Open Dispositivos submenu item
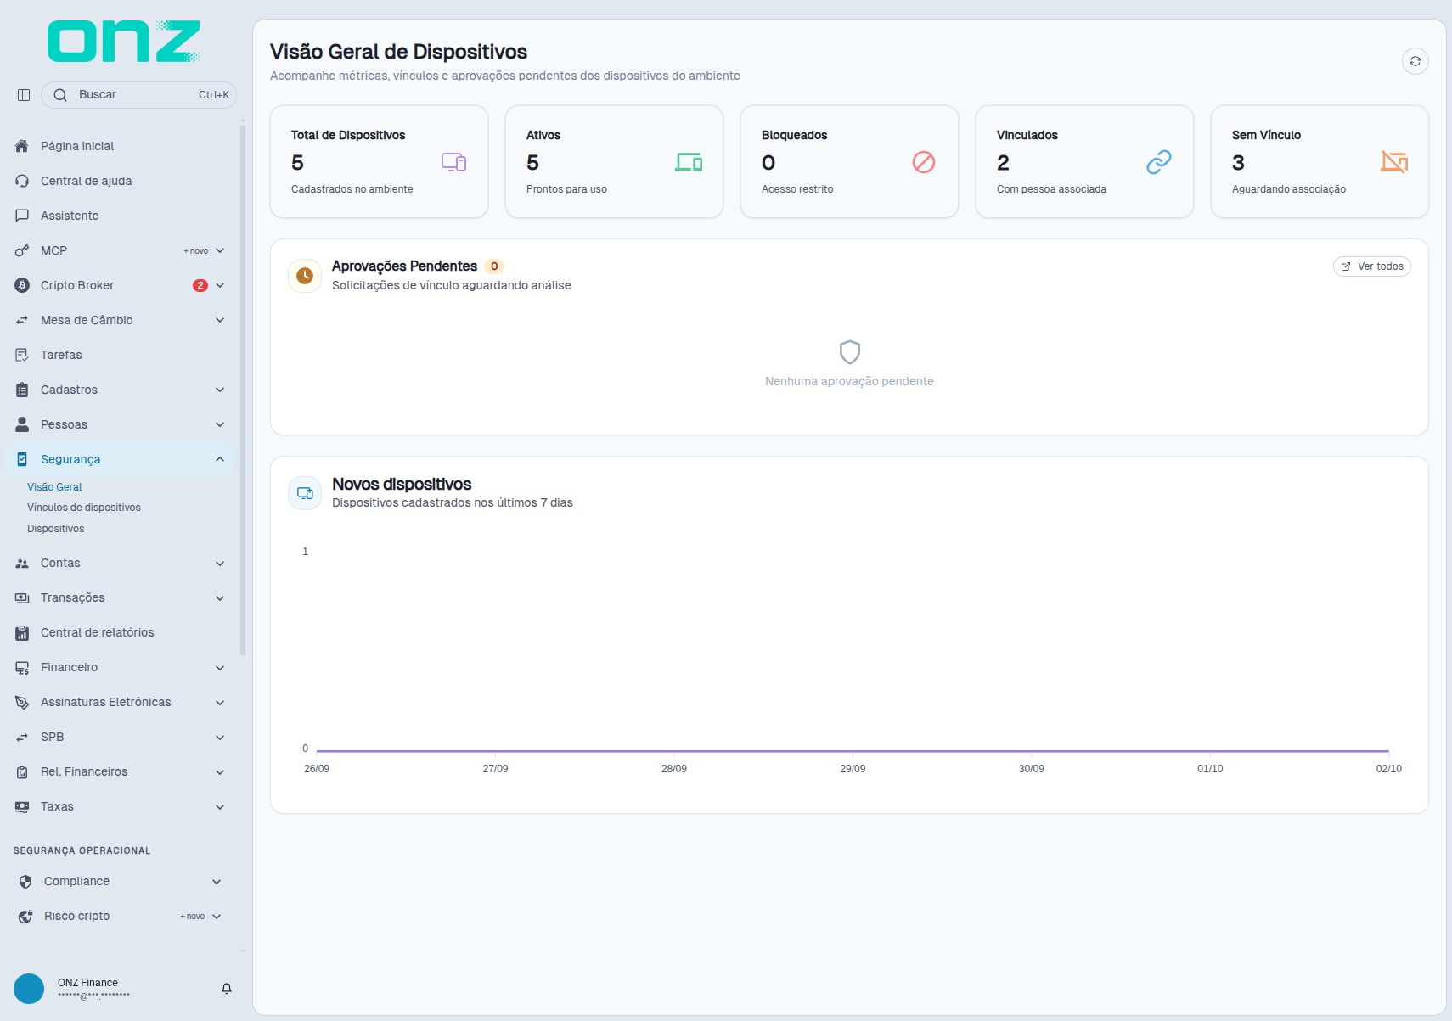 coord(55,529)
